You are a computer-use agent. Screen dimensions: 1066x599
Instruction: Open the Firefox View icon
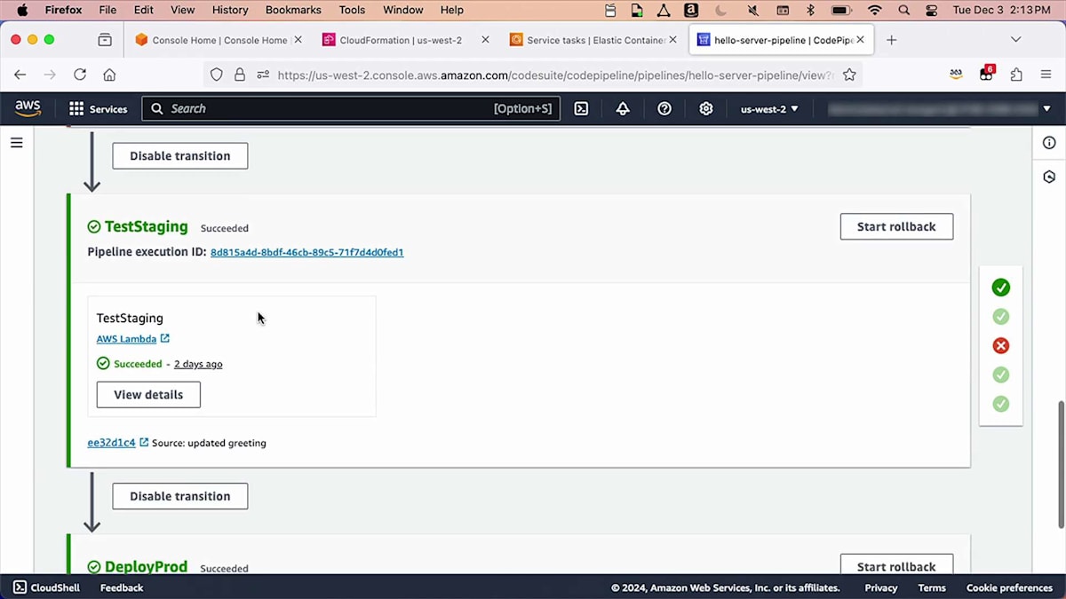point(105,40)
